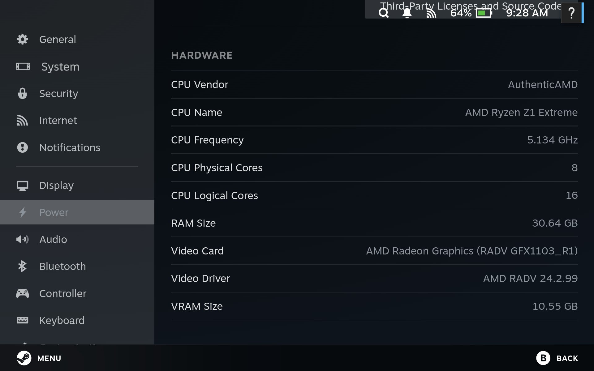Open the System settings section
The width and height of the screenshot is (594, 371).
[60, 66]
